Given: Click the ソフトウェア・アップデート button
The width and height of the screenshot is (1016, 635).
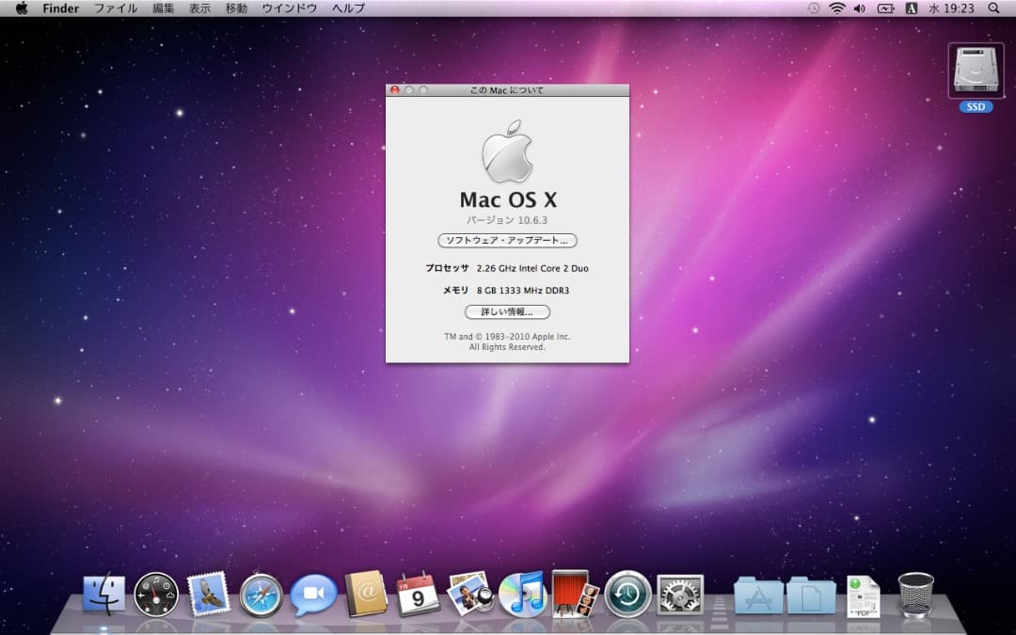Looking at the screenshot, I should click(x=506, y=241).
